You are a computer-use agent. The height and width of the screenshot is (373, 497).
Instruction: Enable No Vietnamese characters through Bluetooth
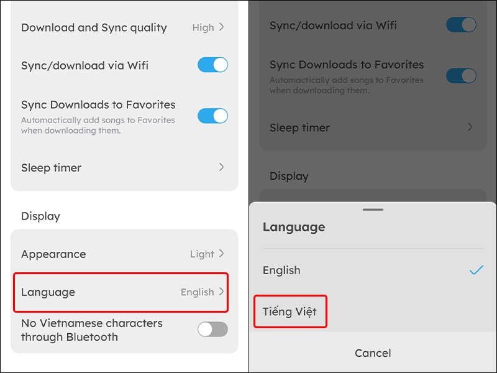(212, 329)
